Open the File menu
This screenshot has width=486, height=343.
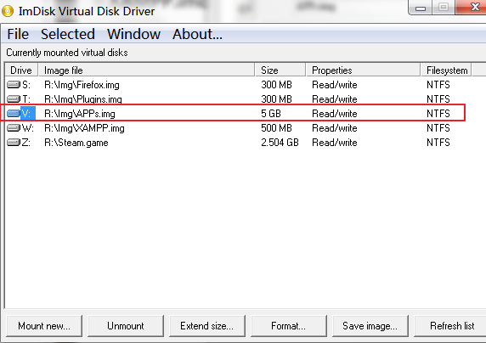(18, 34)
